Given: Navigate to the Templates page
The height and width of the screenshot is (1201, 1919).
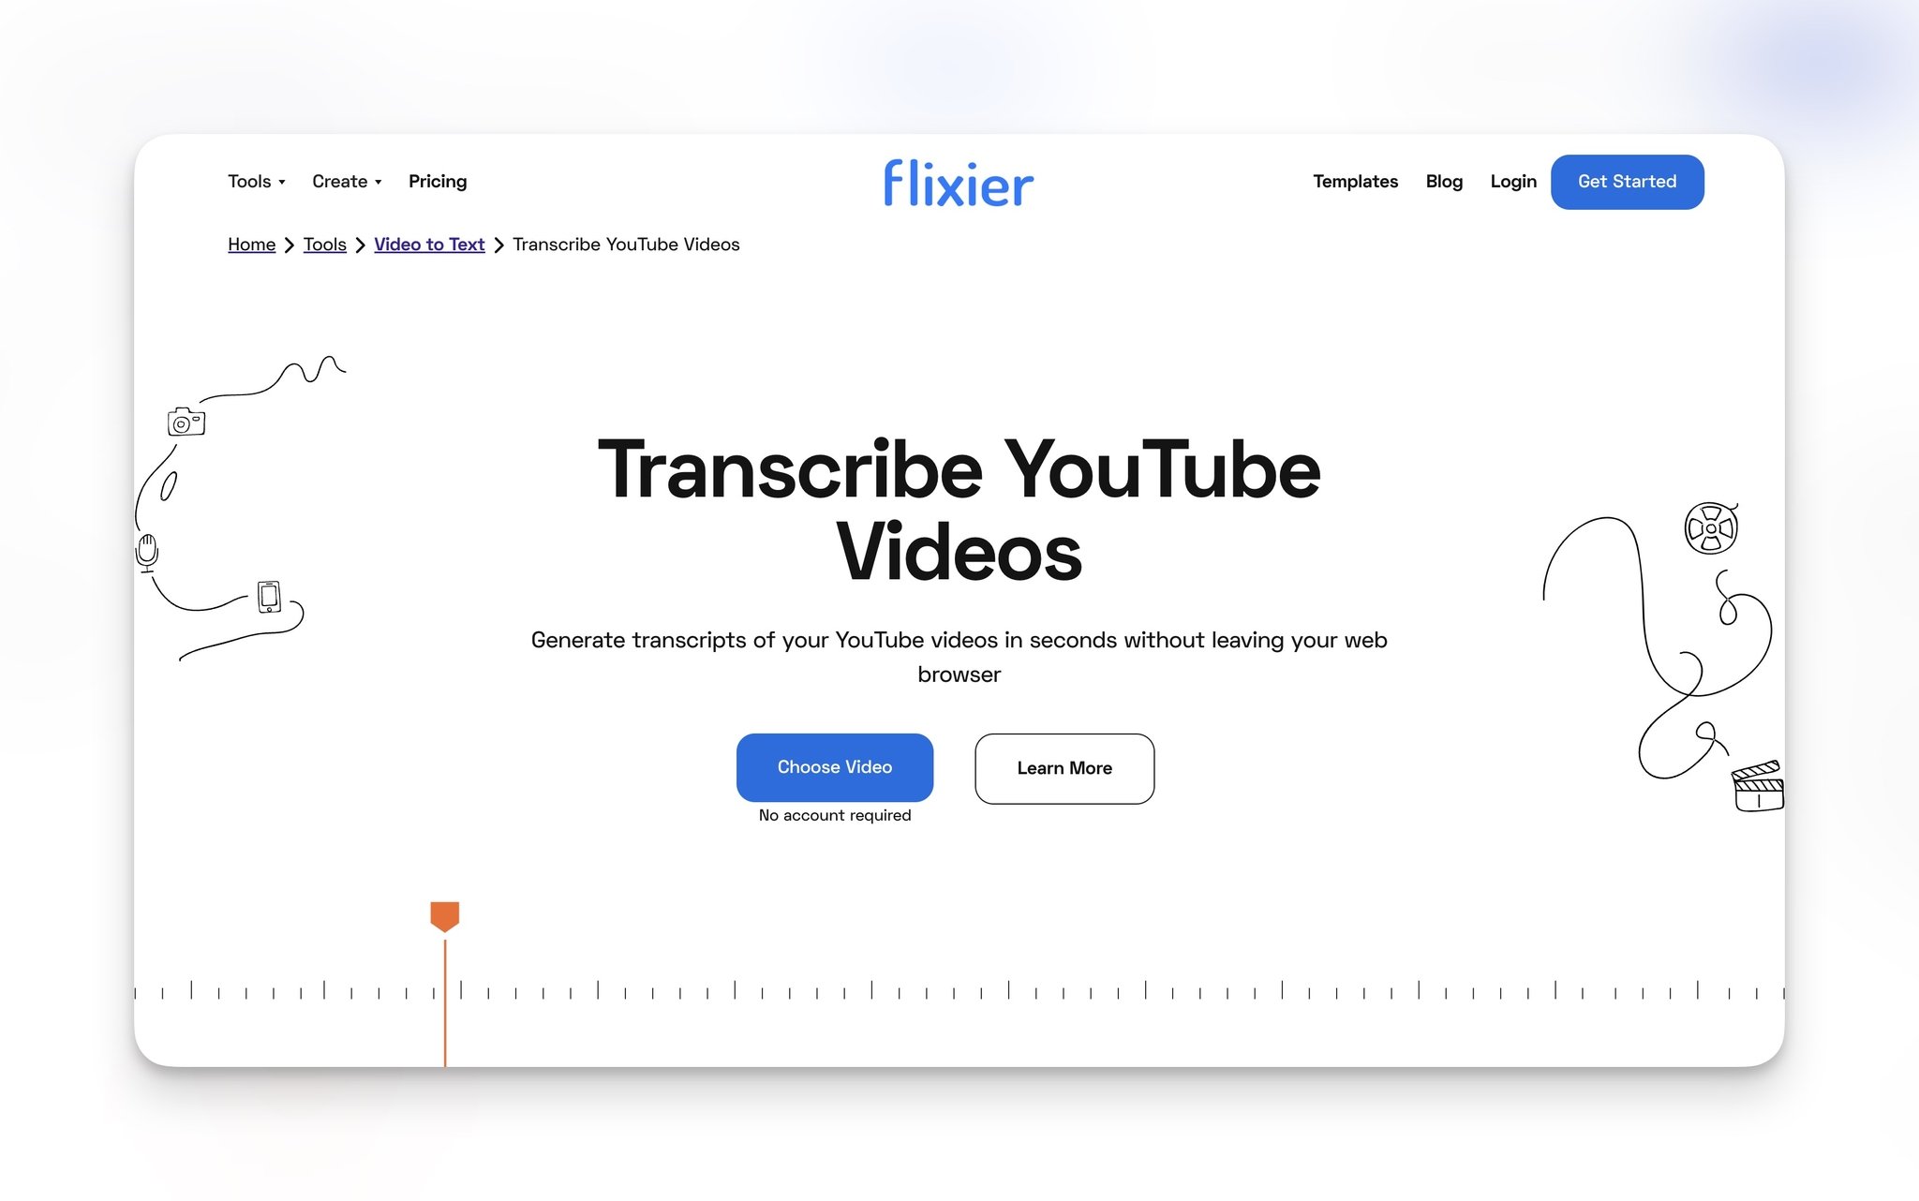Looking at the screenshot, I should click(x=1356, y=181).
